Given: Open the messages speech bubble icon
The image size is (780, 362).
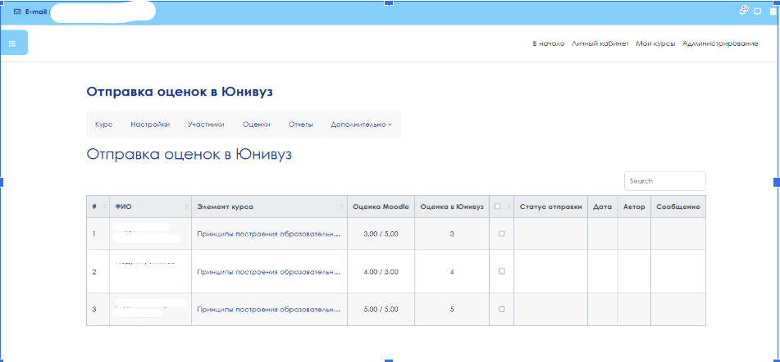Looking at the screenshot, I should [x=758, y=12].
